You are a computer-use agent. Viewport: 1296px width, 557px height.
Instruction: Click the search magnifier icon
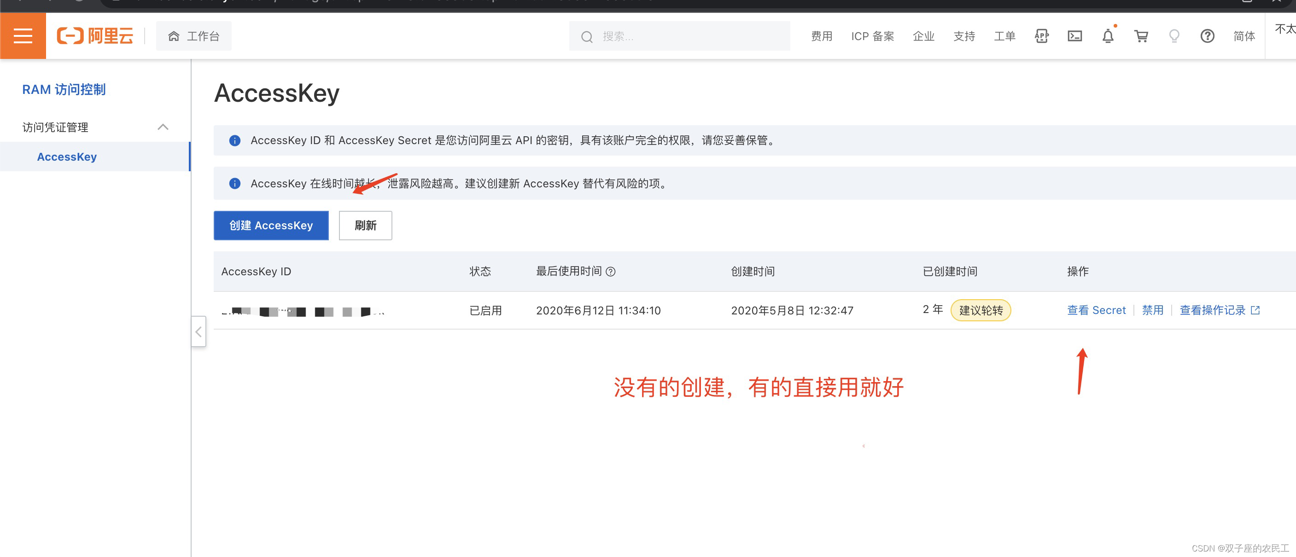click(x=587, y=37)
